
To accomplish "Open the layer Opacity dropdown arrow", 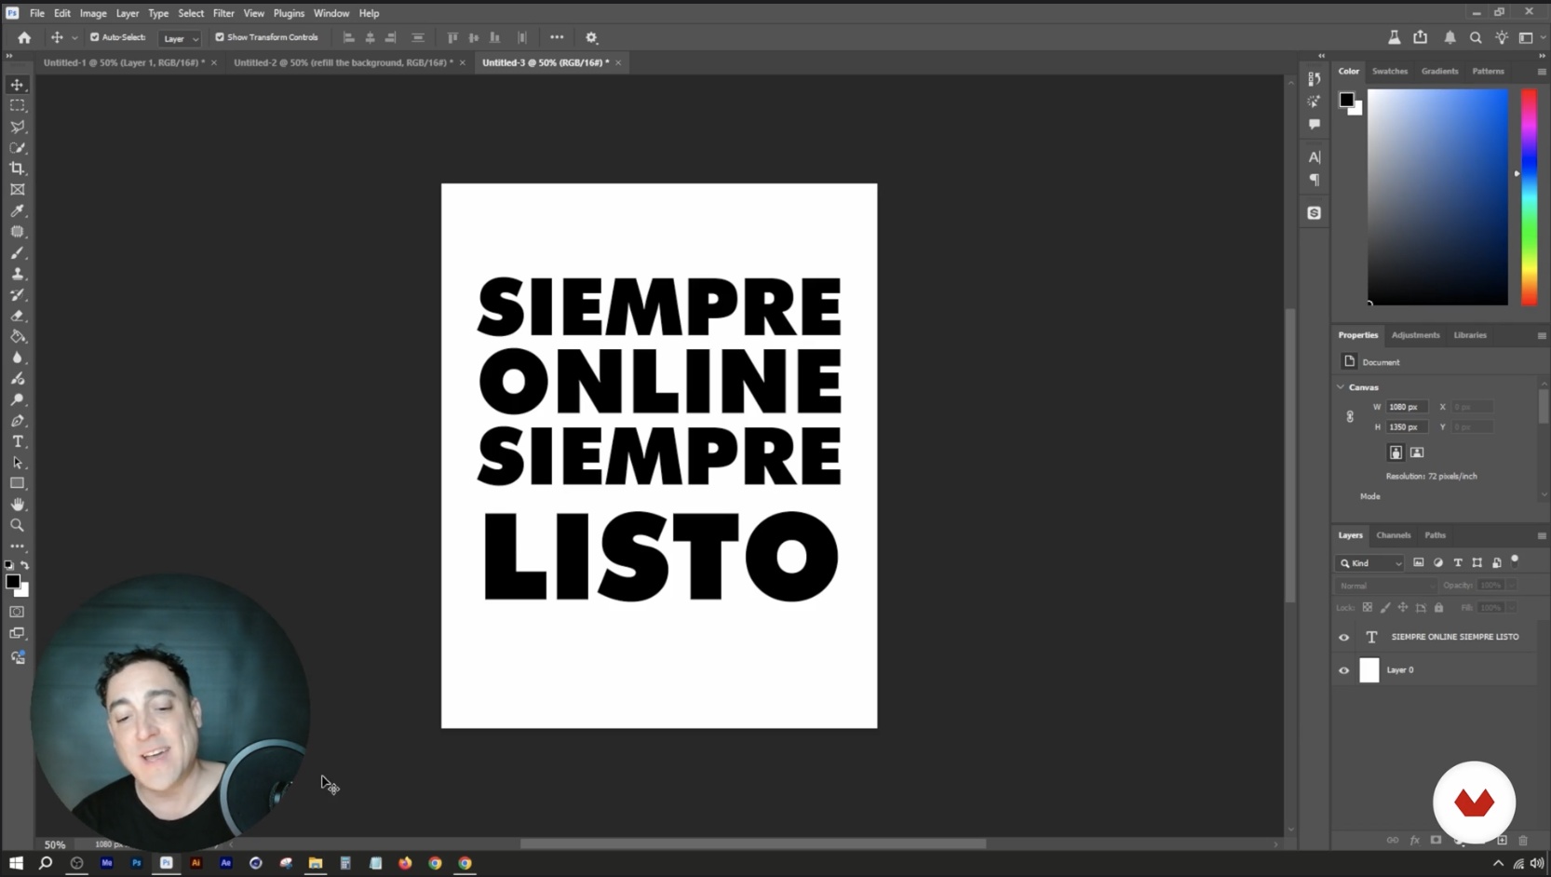I will pos(1511,586).
